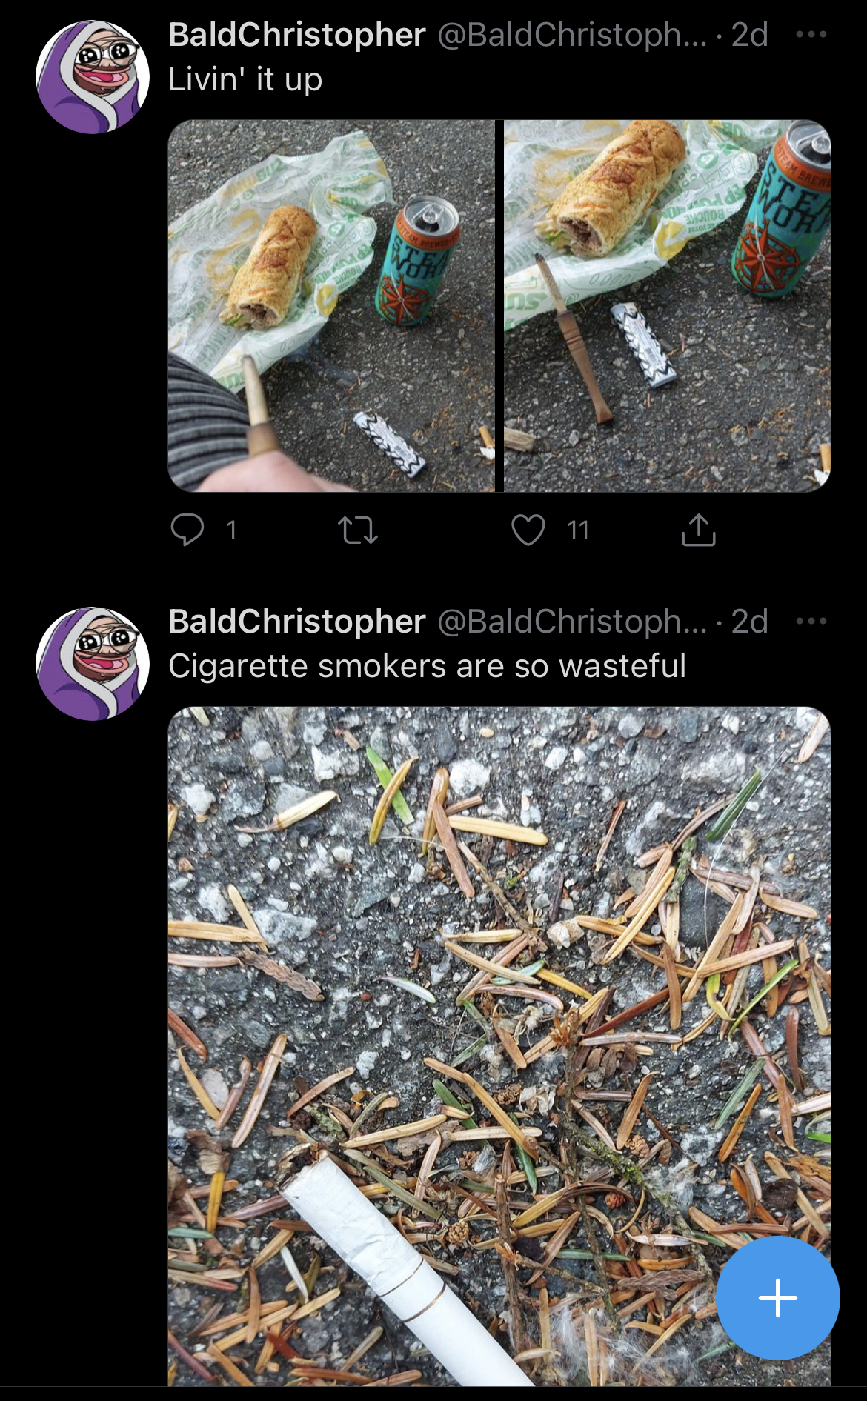
Task: Open more options on "Cigarette smokers" tweet
Action: click(x=811, y=621)
